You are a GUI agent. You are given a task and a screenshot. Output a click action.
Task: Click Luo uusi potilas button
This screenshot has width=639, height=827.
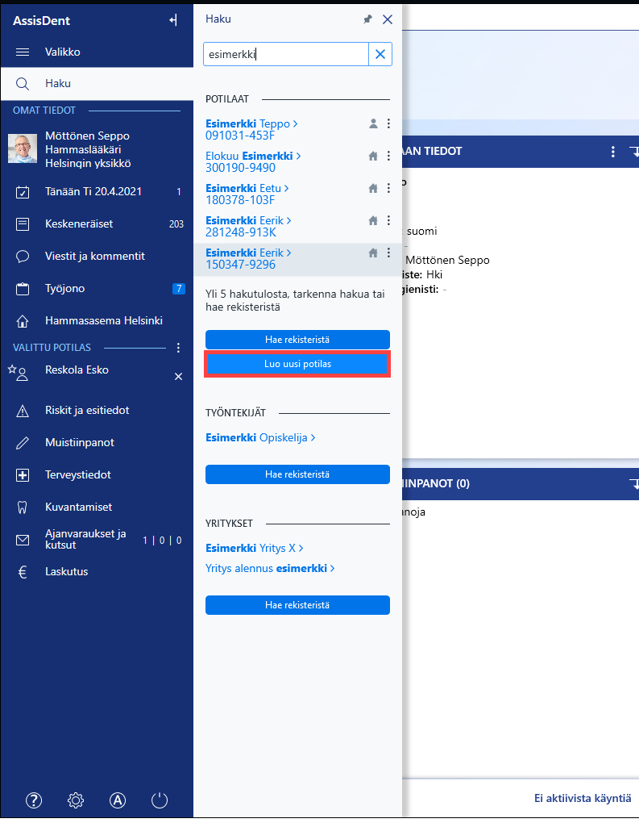click(x=297, y=364)
